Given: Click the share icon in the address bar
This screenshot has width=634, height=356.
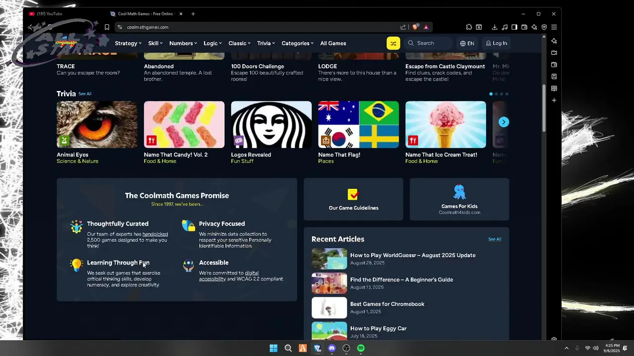Looking at the screenshot, I should 403,27.
